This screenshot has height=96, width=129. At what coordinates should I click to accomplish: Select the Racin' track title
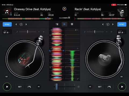[x=88, y=9]
